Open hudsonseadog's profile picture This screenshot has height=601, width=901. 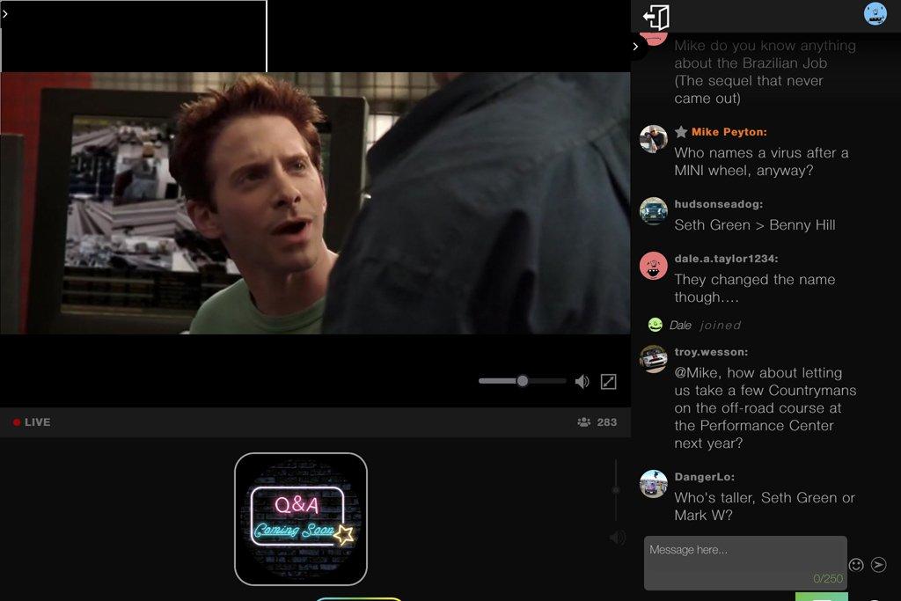point(653,211)
